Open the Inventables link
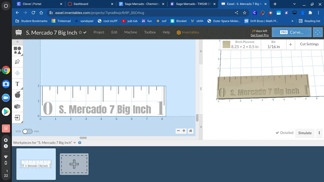The image size is (324, 182). pos(188,32)
